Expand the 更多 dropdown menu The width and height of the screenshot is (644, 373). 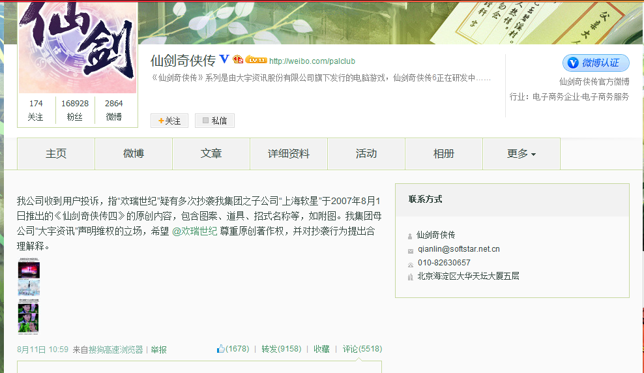521,154
